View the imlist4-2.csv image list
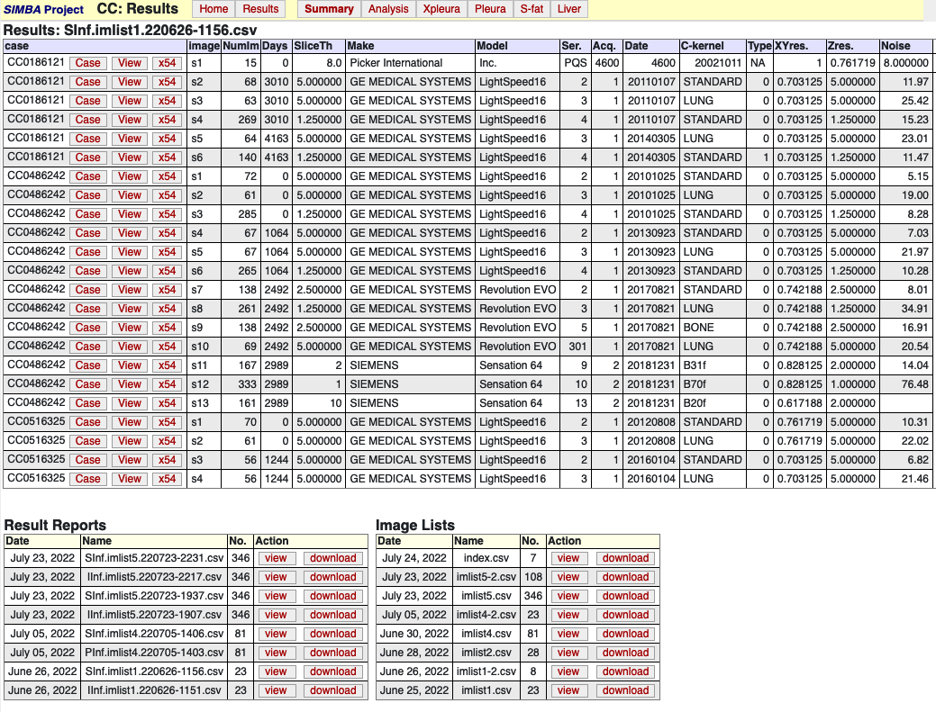Image resolution: width=936 pixels, height=712 pixels. [568, 615]
